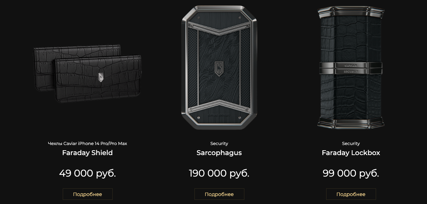Viewport: 427px width, 204px height.
Task: Click the 99 000 руб. price
Action: 351,173
